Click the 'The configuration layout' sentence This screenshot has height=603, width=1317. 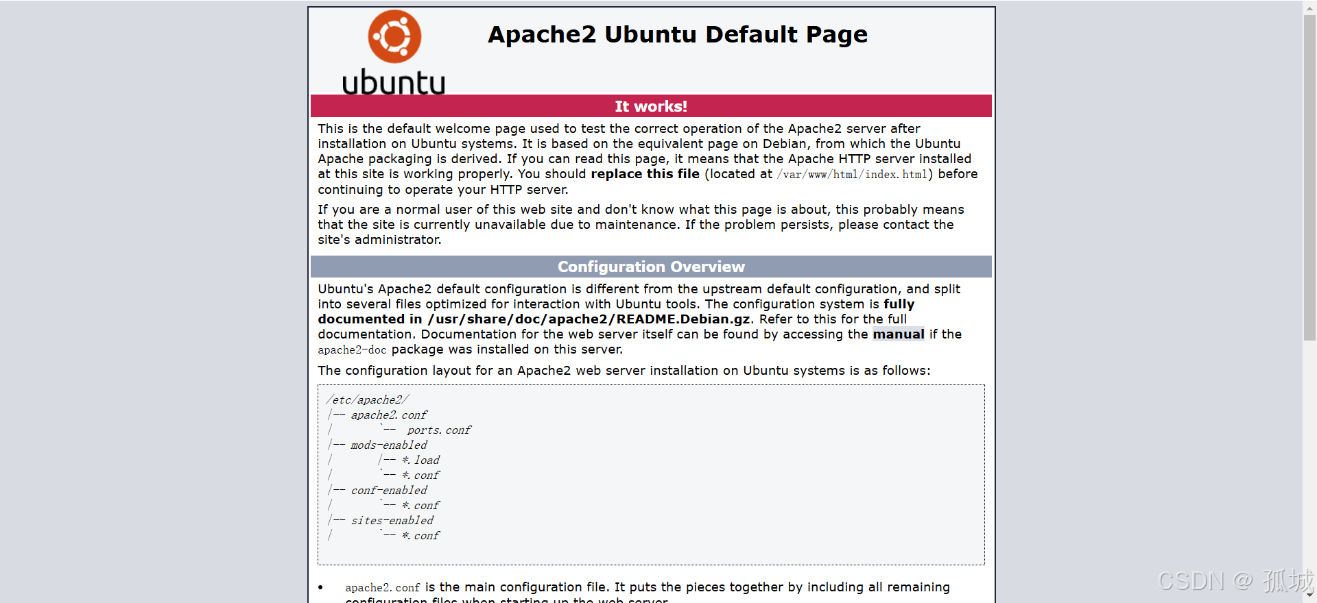tap(624, 371)
